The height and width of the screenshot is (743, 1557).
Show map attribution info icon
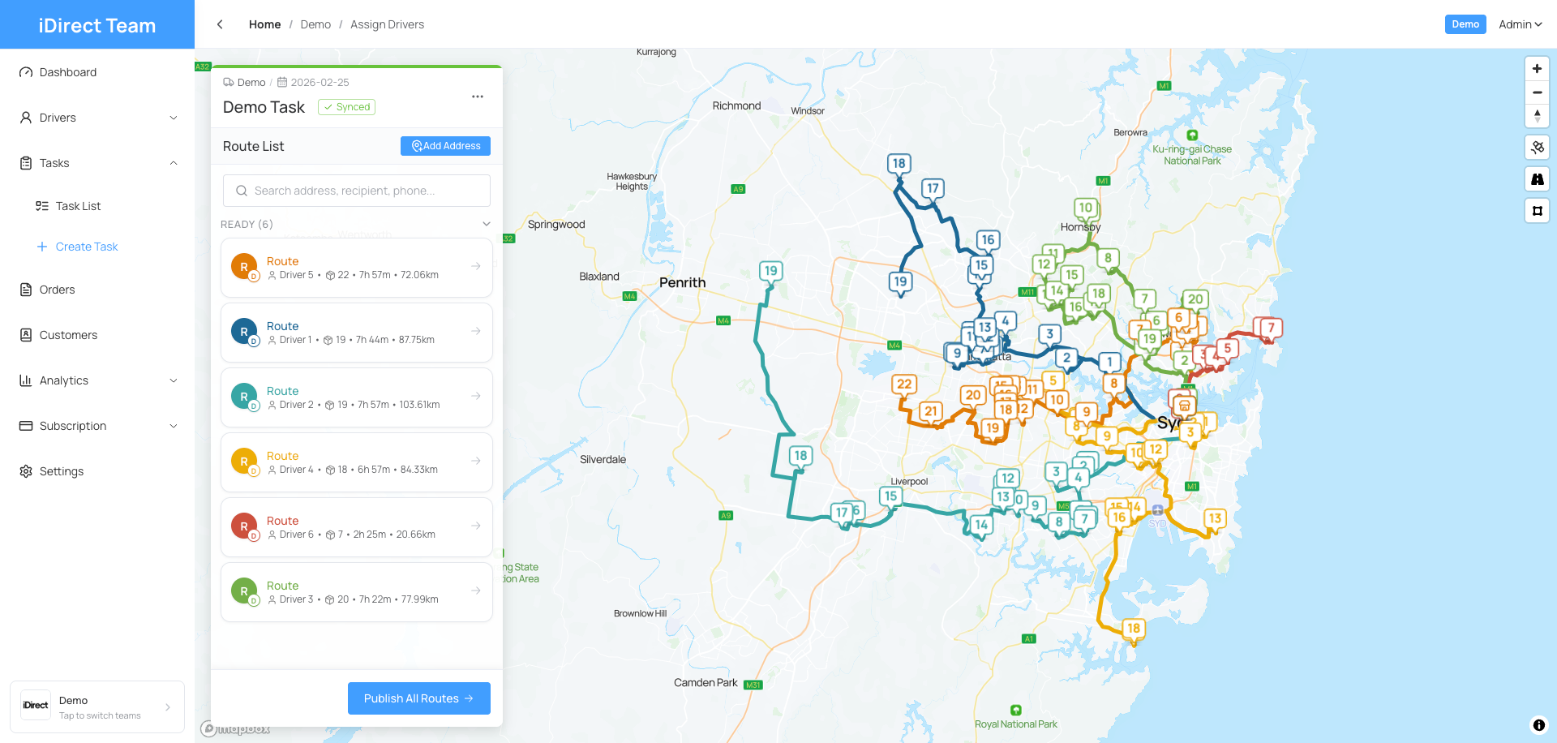[1538, 725]
